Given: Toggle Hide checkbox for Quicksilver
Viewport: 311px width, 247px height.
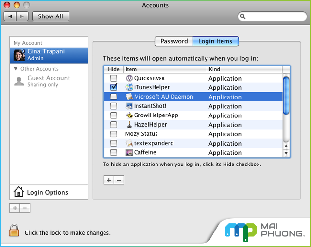Looking at the screenshot, I should (113, 78).
